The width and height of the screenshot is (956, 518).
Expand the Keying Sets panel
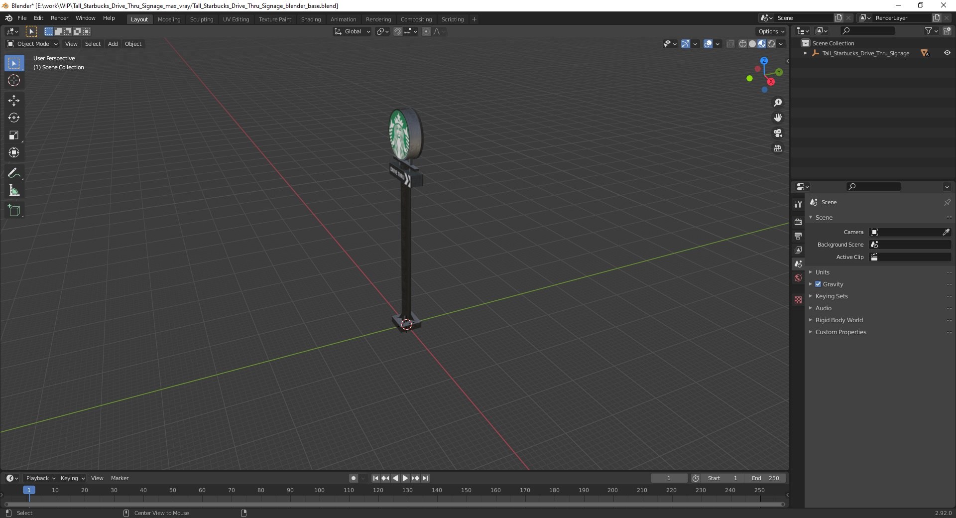click(832, 296)
